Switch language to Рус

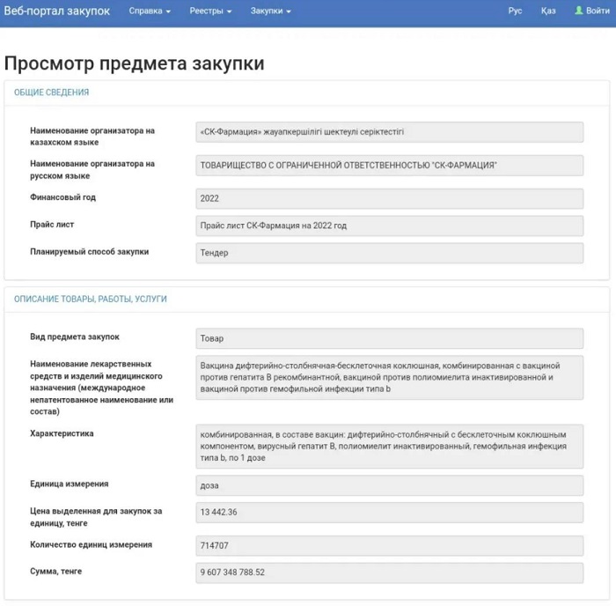point(515,11)
